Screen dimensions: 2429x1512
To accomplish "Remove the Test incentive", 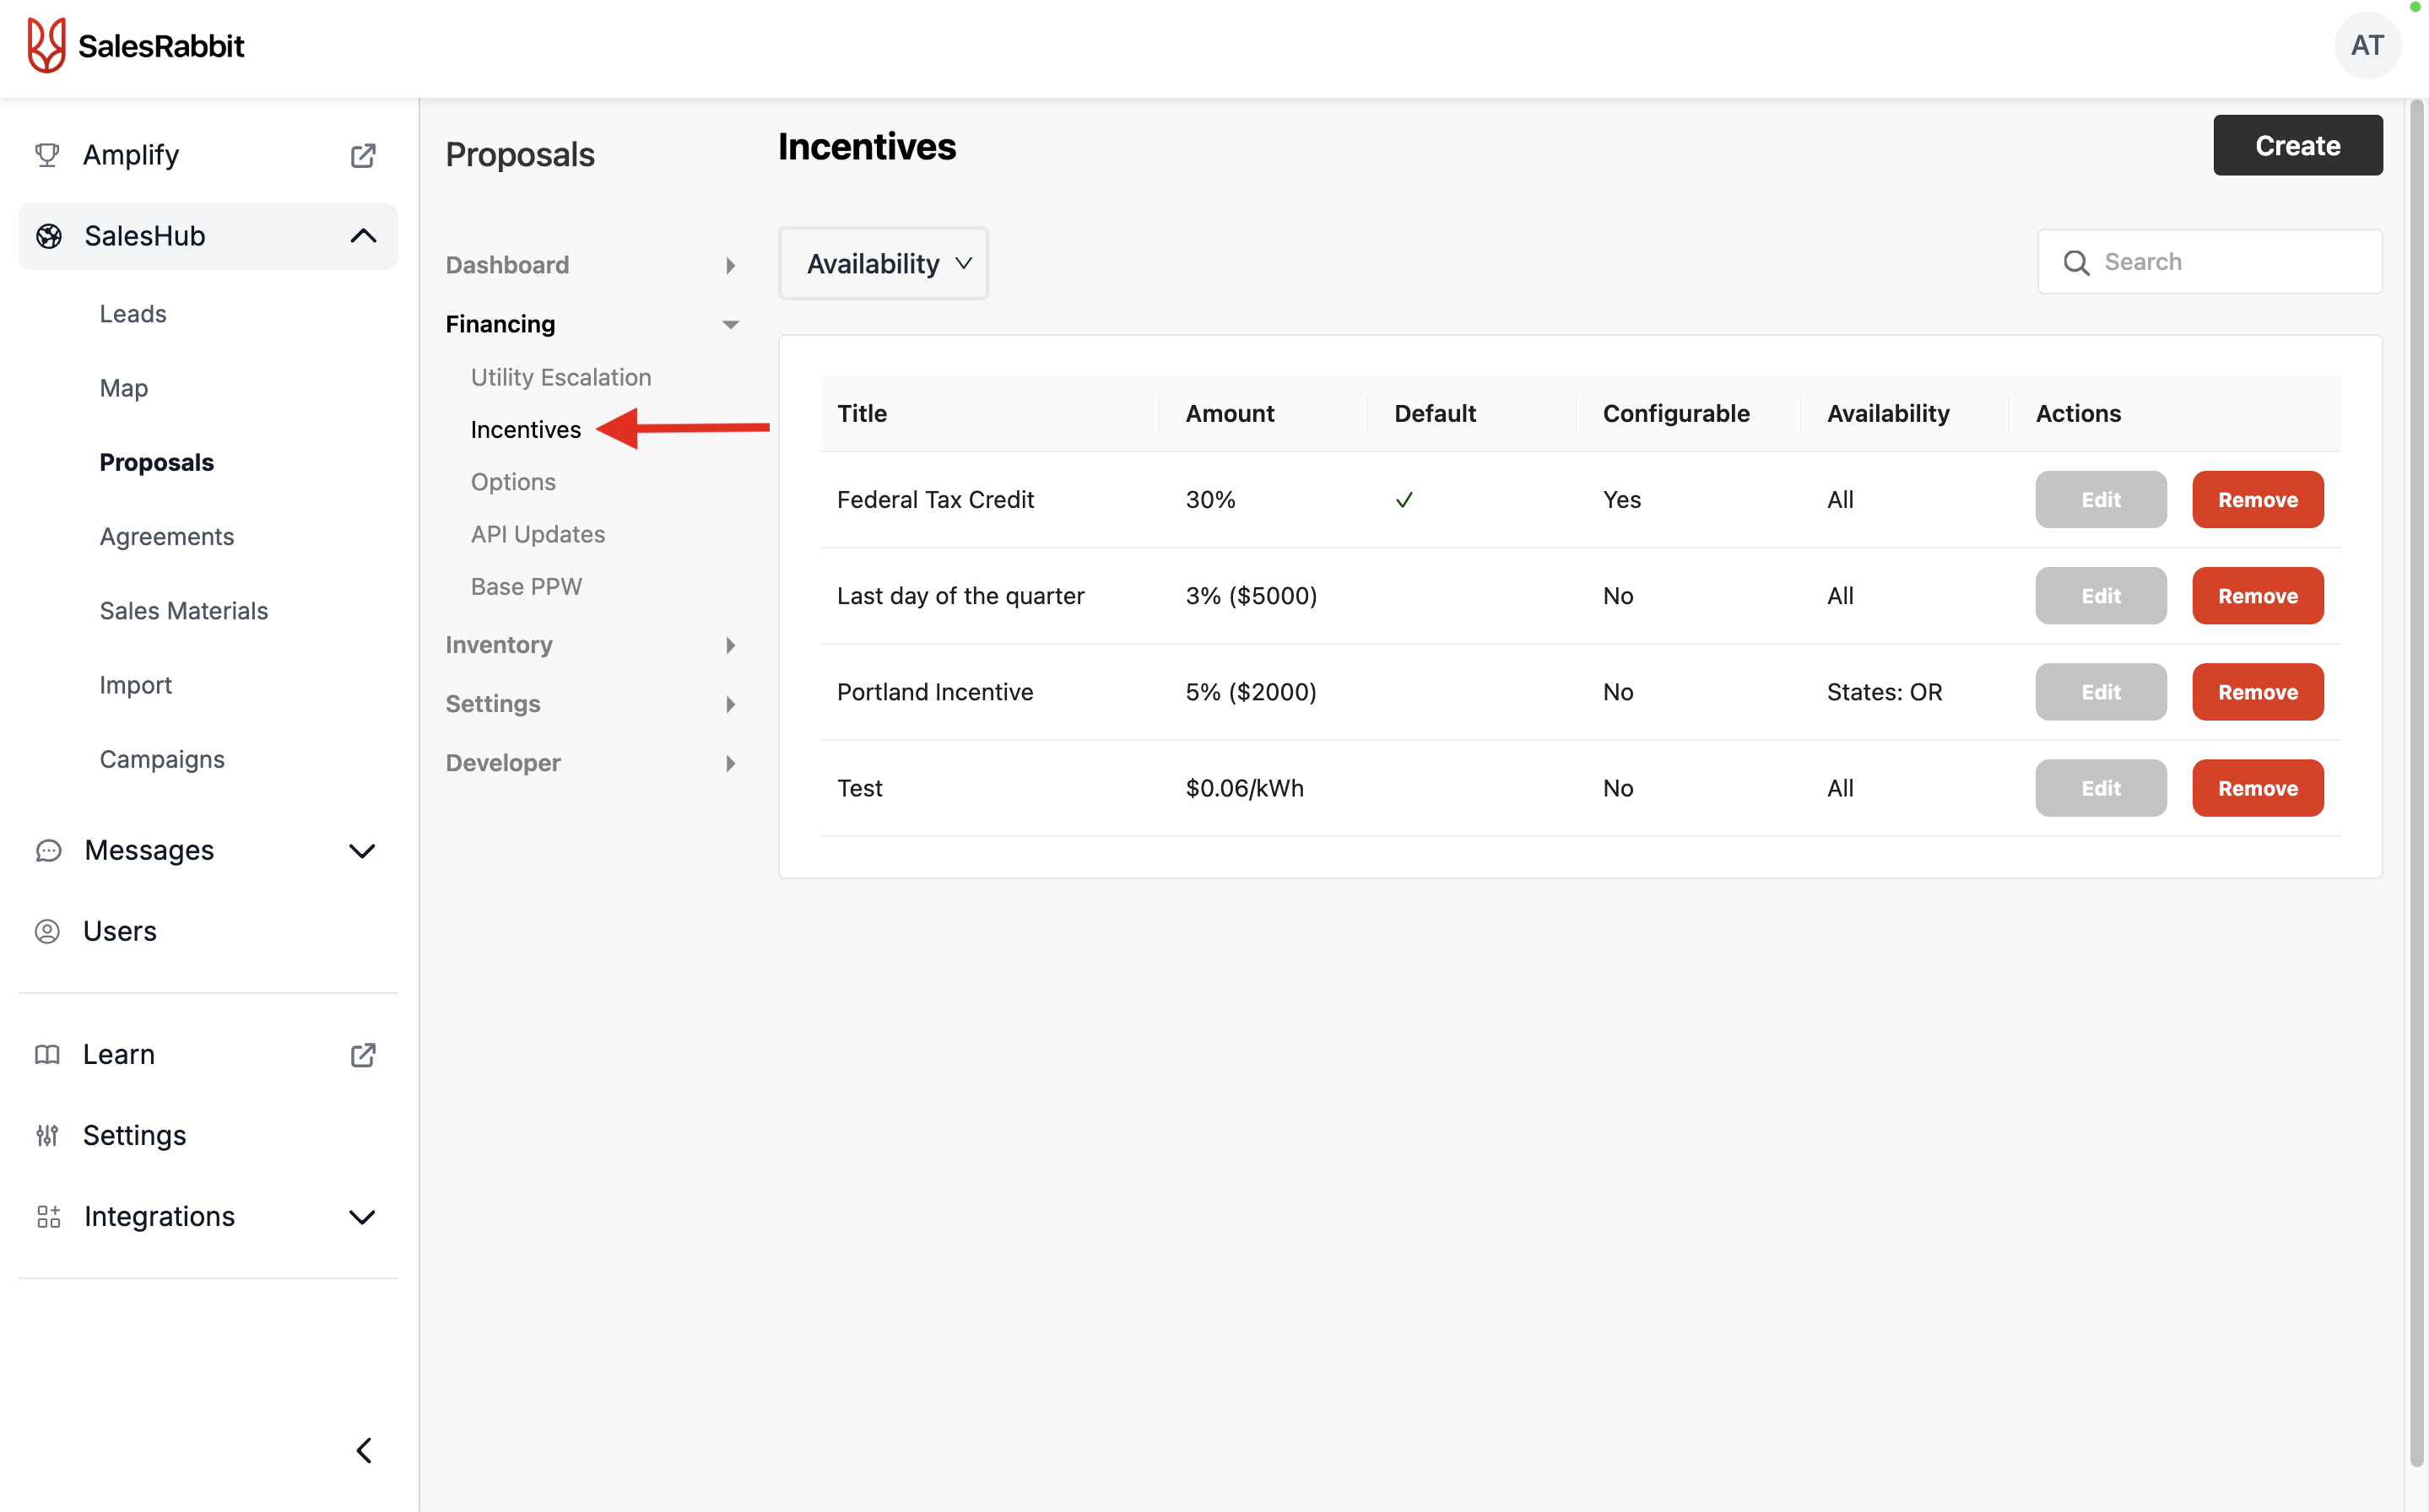I will point(2257,788).
